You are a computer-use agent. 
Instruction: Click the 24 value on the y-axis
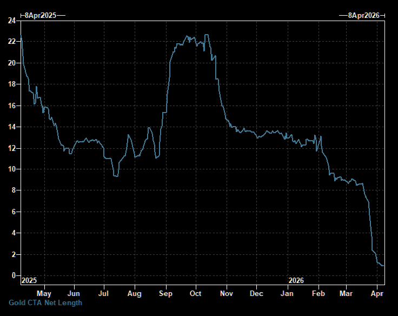tap(11, 21)
